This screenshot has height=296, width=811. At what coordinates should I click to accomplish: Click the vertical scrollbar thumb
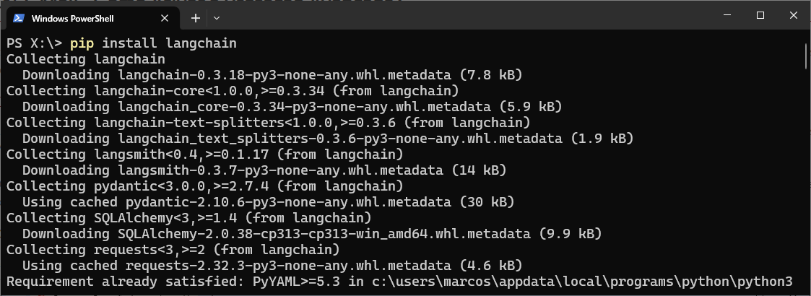click(807, 56)
